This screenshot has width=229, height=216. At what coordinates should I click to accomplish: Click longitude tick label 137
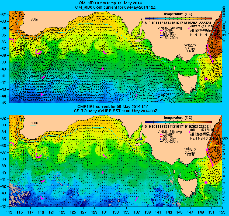pos(137,212)
